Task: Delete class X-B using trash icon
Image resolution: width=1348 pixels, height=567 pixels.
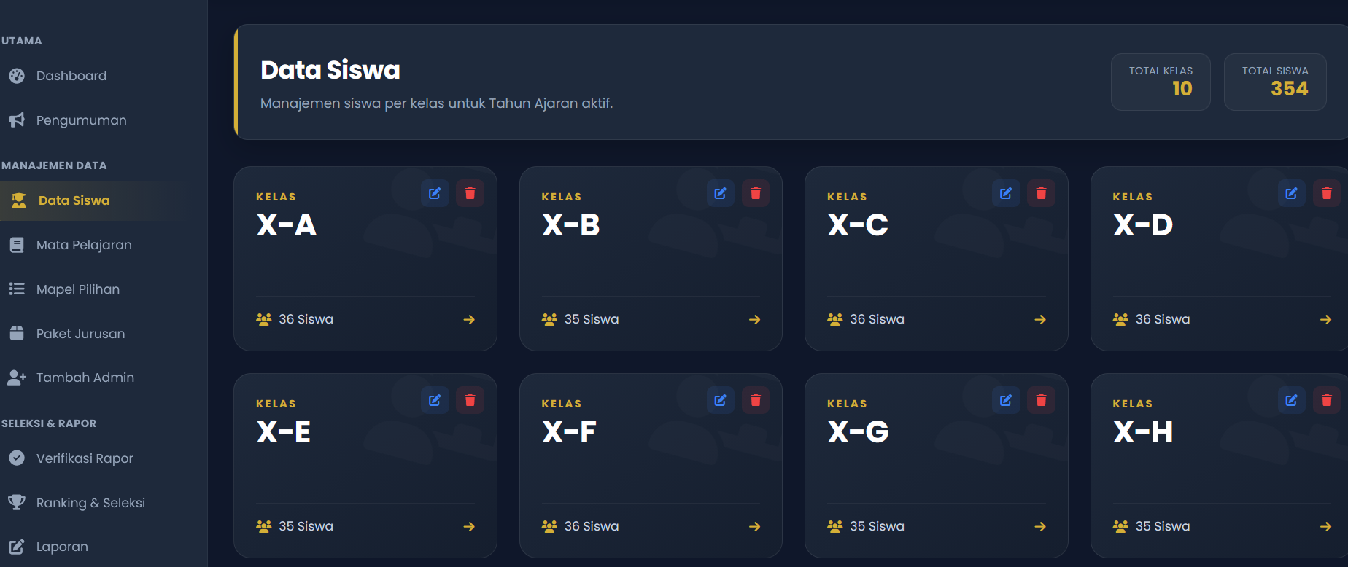Action: point(756,193)
